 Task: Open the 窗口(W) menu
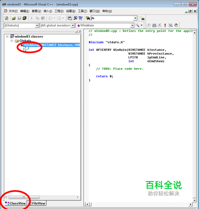pyautogui.click(x=95, y=11)
